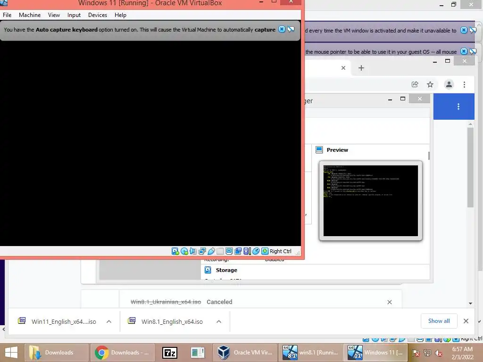This screenshot has width=483, height=362.
Task: Click the optical disk indicator in VM status bar
Action: (x=184, y=251)
